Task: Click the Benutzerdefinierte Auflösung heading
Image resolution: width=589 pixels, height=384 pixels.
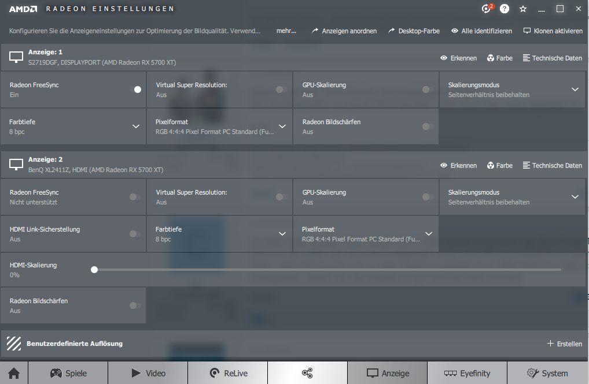Action: pos(75,344)
